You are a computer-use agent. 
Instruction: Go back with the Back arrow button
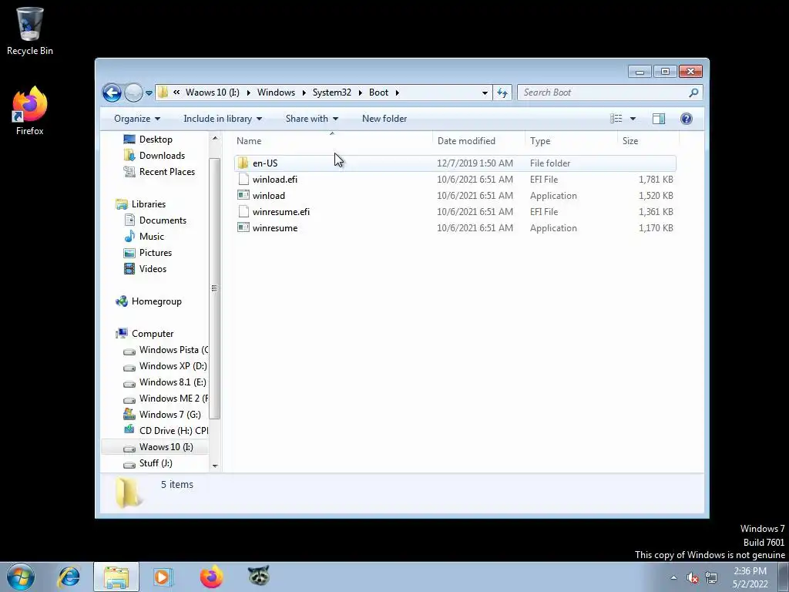click(112, 92)
